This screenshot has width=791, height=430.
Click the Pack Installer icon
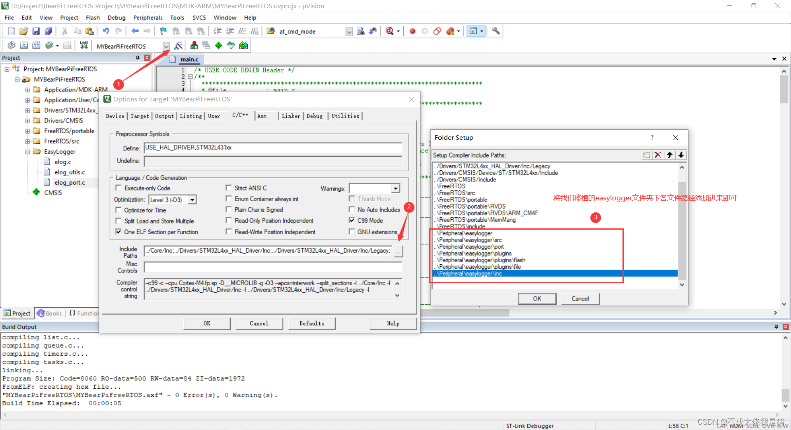tap(243, 46)
